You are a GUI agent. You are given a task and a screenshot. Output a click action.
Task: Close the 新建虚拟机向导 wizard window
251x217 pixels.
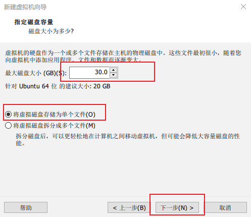(243, 7)
